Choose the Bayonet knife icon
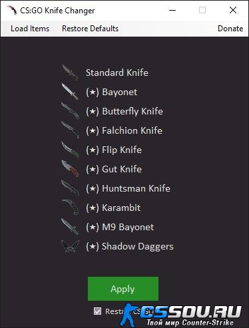This screenshot has width=249, height=328. tap(70, 92)
